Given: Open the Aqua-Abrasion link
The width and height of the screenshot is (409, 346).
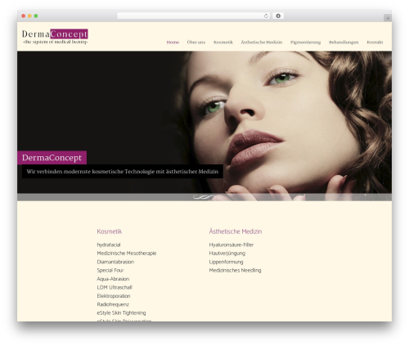Looking at the screenshot, I should point(113,279).
